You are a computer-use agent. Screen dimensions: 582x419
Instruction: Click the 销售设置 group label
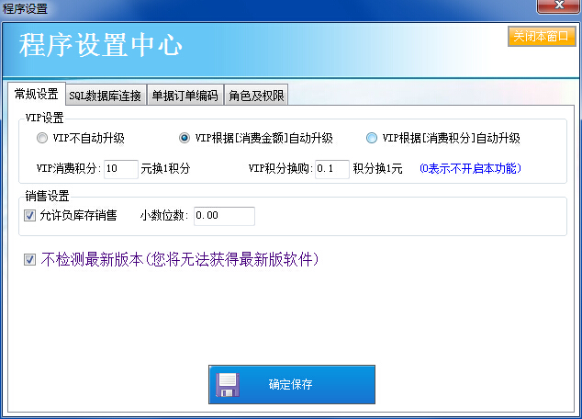pos(48,196)
